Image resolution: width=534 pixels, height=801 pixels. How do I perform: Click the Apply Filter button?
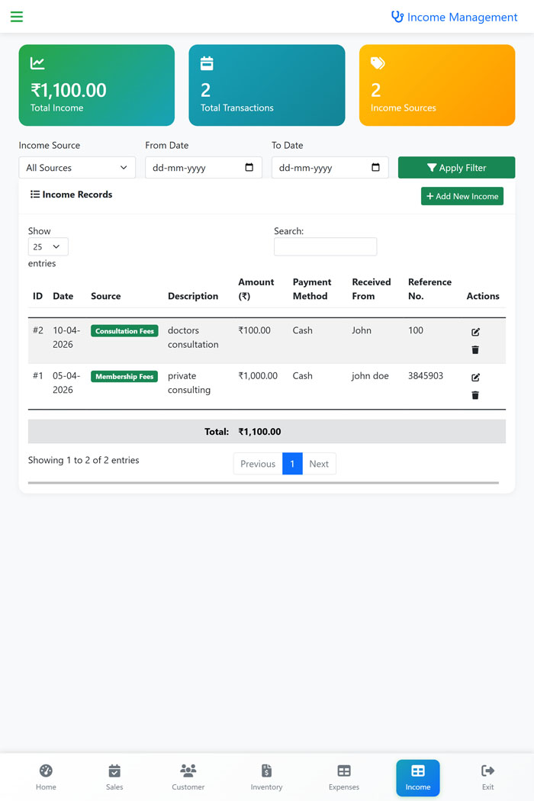(x=456, y=168)
